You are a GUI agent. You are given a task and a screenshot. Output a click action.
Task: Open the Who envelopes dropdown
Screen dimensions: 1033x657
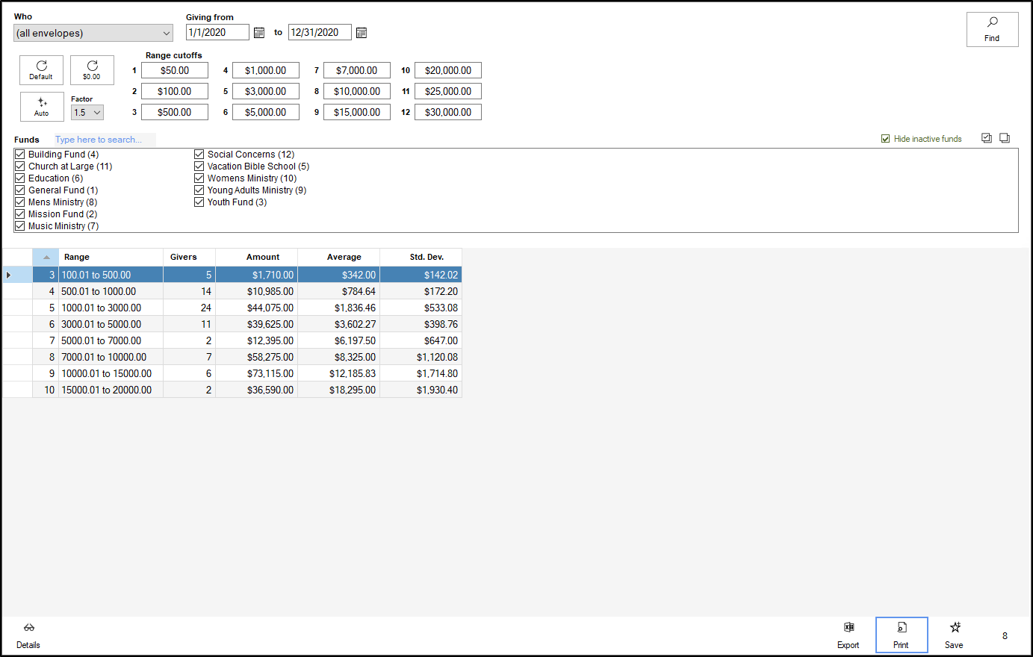pyautogui.click(x=93, y=33)
